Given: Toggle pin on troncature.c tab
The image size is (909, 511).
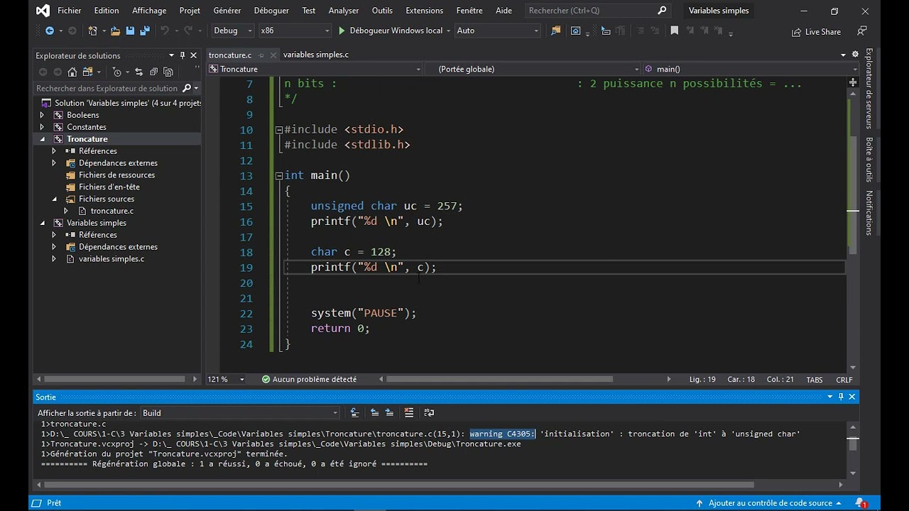Looking at the screenshot, I should tap(261, 55).
